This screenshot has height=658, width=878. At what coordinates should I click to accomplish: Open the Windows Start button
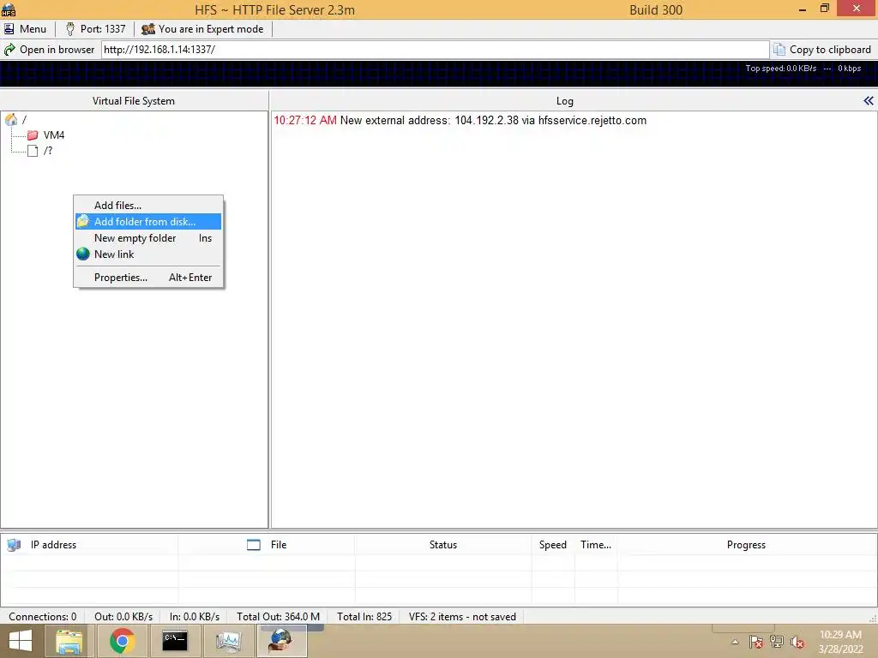click(x=21, y=641)
